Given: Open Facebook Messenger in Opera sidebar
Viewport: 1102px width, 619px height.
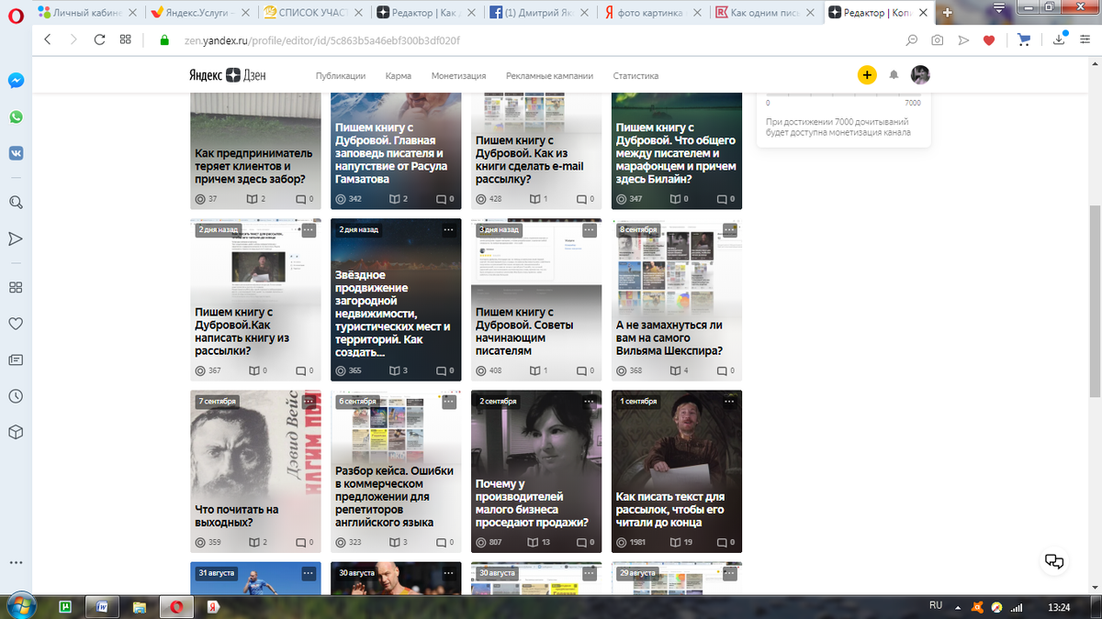Looking at the screenshot, I should pyautogui.click(x=16, y=81).
